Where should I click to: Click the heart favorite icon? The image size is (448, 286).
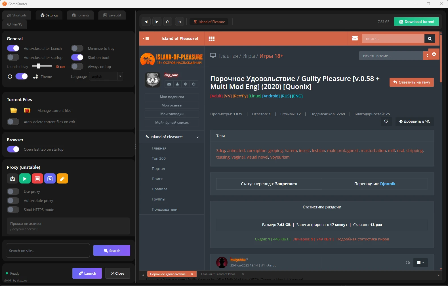(386, 121)
